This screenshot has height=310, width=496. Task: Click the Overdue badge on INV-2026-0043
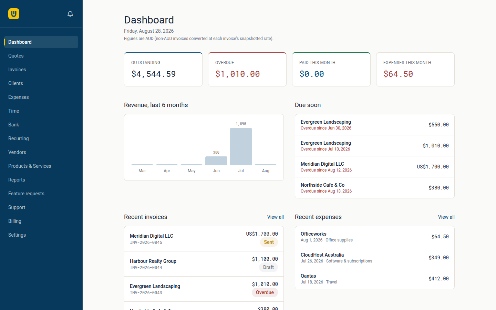tap(265, 292)
